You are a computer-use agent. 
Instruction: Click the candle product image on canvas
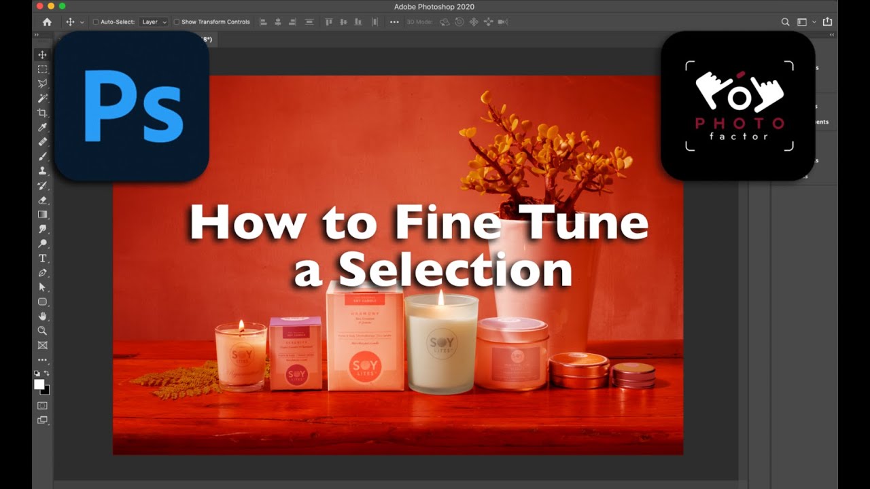[x=398, y=265]
